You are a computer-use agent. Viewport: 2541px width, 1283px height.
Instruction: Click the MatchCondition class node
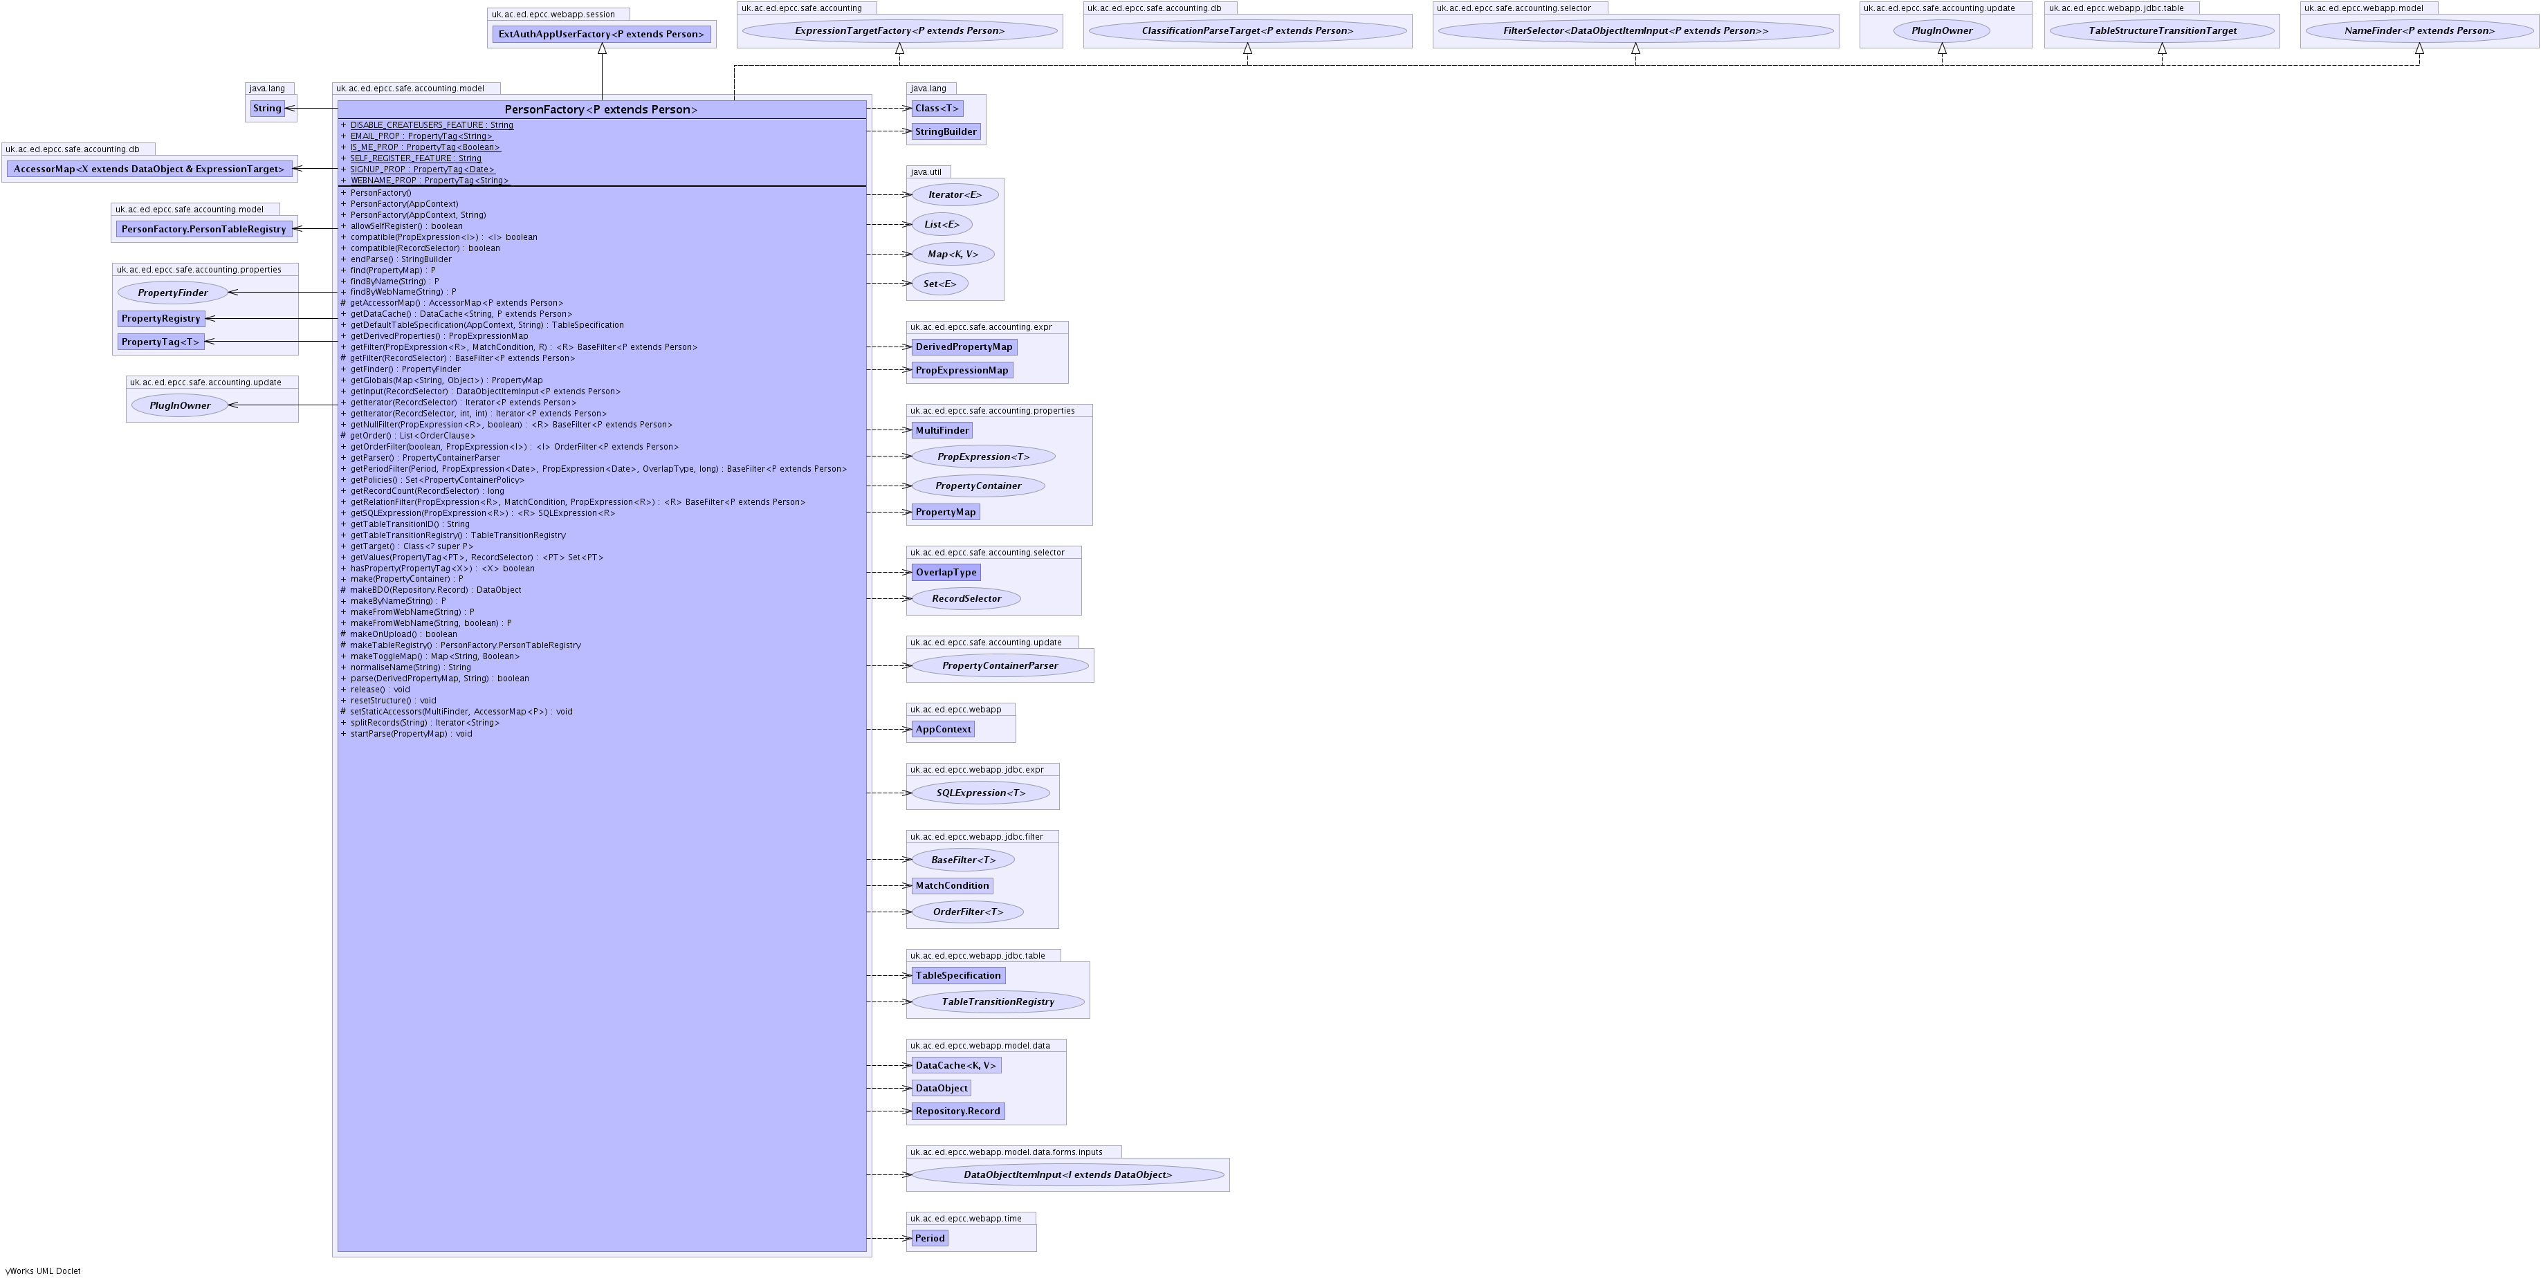pyautogui.click(x=951, y=885)
